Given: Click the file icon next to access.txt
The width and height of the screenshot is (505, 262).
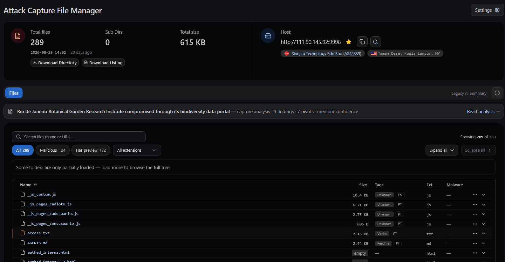Looking at the screenshot, I should [x=23, y=233].
